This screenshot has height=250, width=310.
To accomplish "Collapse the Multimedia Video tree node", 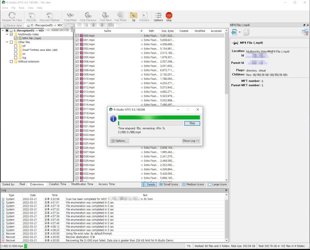I will click(7, 34).
